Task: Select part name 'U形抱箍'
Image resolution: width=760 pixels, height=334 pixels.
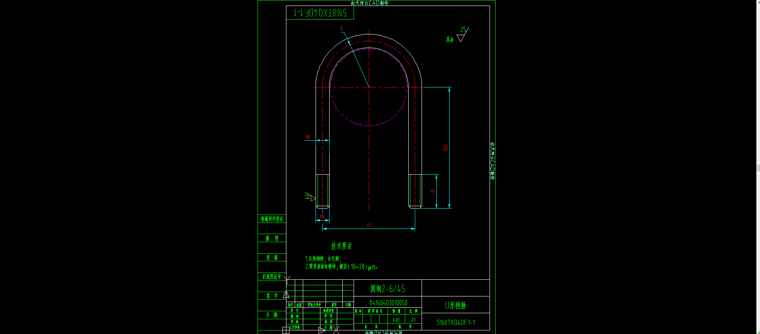Action: coord(456,305)
